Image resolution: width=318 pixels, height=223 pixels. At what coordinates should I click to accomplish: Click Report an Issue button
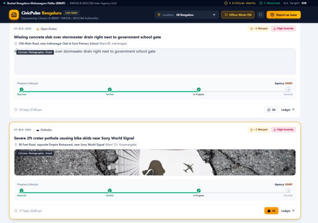click(x=284, y=15)
